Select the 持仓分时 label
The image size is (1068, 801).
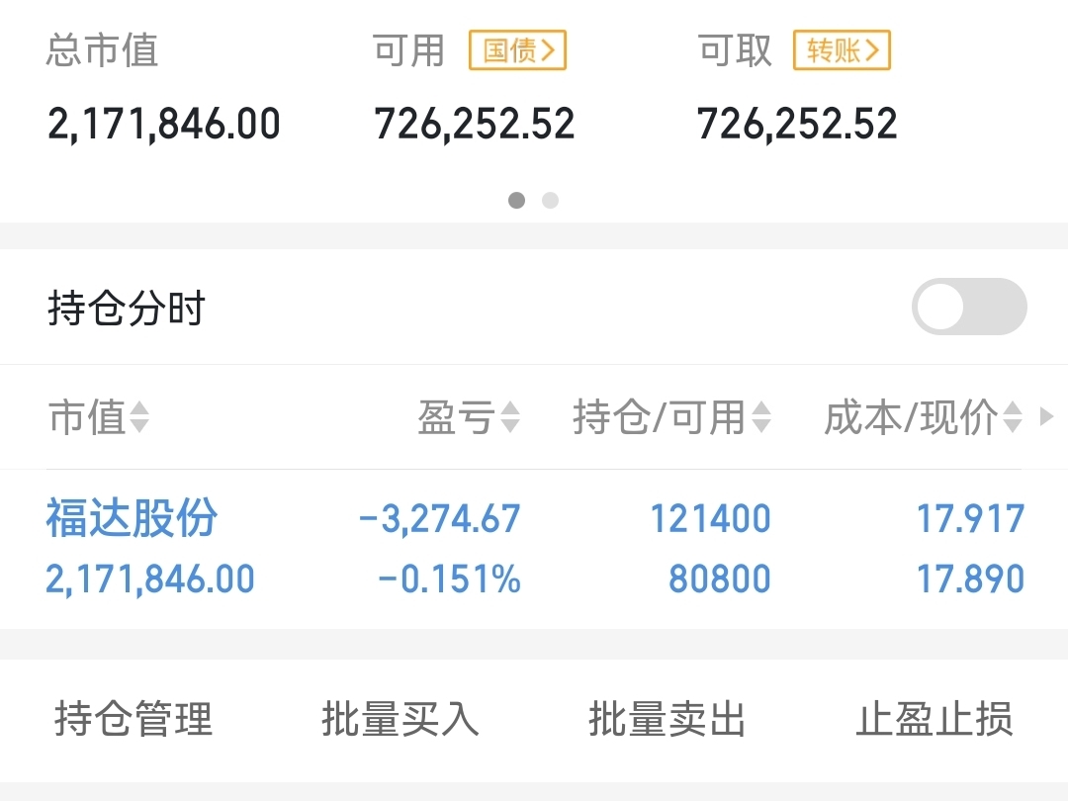click(x=127, y=308)
